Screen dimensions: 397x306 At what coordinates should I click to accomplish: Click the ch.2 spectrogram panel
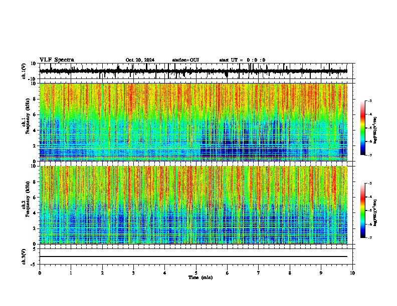click(x=193, y=205)
